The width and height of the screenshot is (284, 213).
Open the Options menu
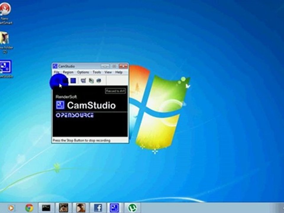[83, 72]
